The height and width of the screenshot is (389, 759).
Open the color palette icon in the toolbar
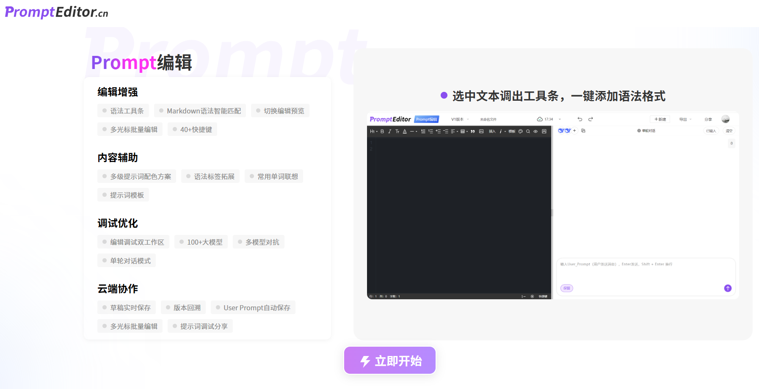[x=521, y=131]
